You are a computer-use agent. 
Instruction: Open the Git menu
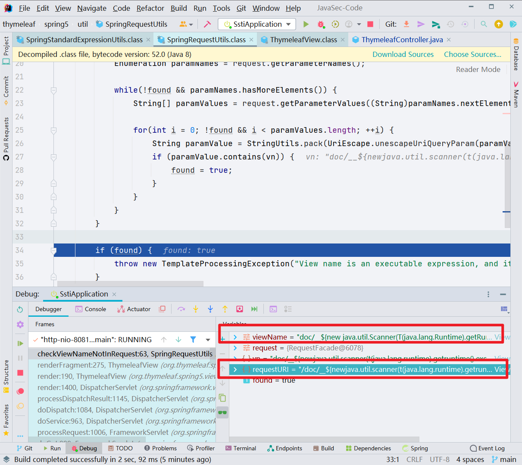pos(241,8)
